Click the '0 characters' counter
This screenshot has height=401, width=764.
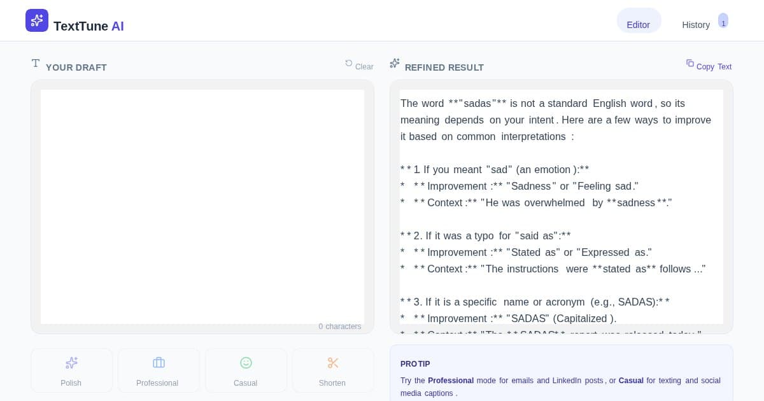point(340,327)
